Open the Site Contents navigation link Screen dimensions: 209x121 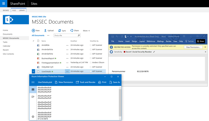point(8,54)
